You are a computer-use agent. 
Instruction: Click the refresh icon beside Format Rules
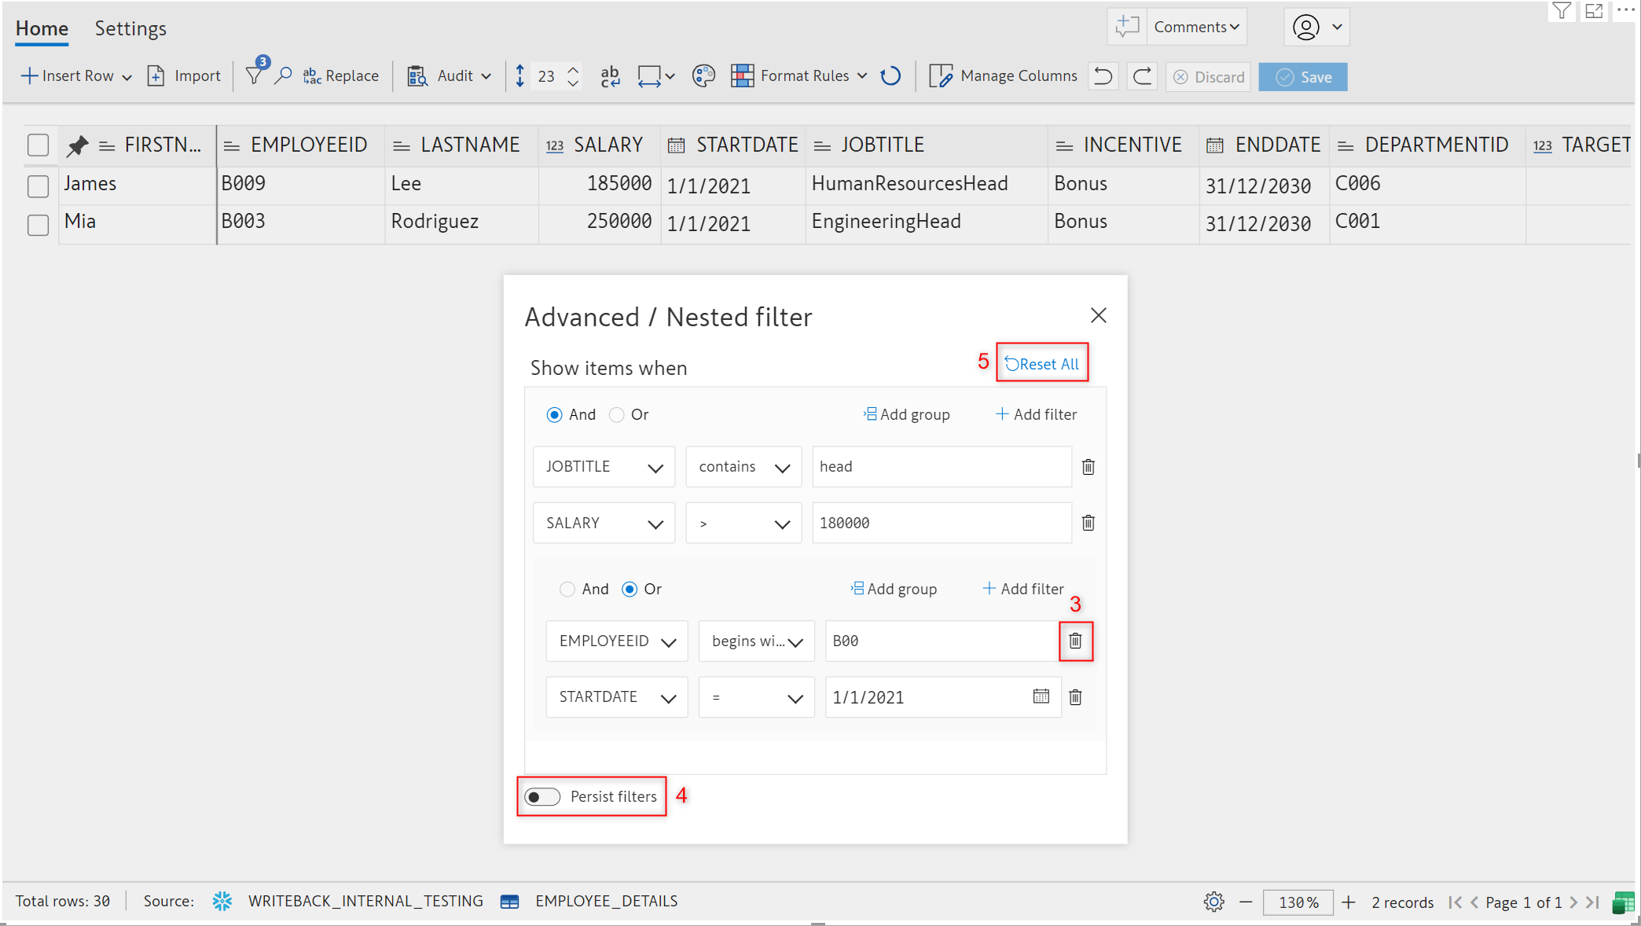(890, 76)
